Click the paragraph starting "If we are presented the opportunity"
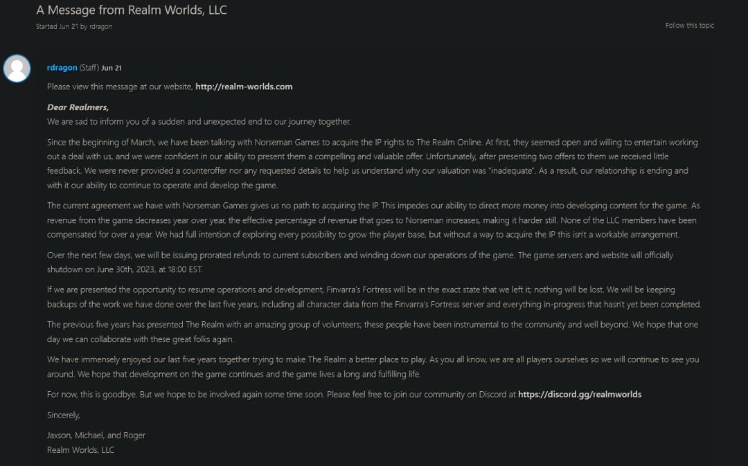748x466 pixels. [x=374, y=296]
